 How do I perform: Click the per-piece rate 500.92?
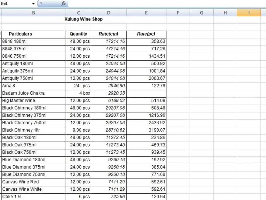tap(146, 64)
